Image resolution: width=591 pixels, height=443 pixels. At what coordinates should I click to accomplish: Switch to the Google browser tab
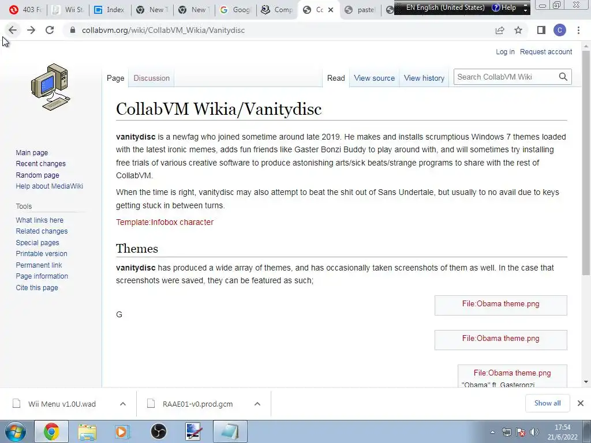click(235, 10)
